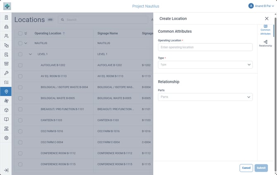
Task: Collapse all rows with double chevron icon
Action: click(x=26, y=33)
